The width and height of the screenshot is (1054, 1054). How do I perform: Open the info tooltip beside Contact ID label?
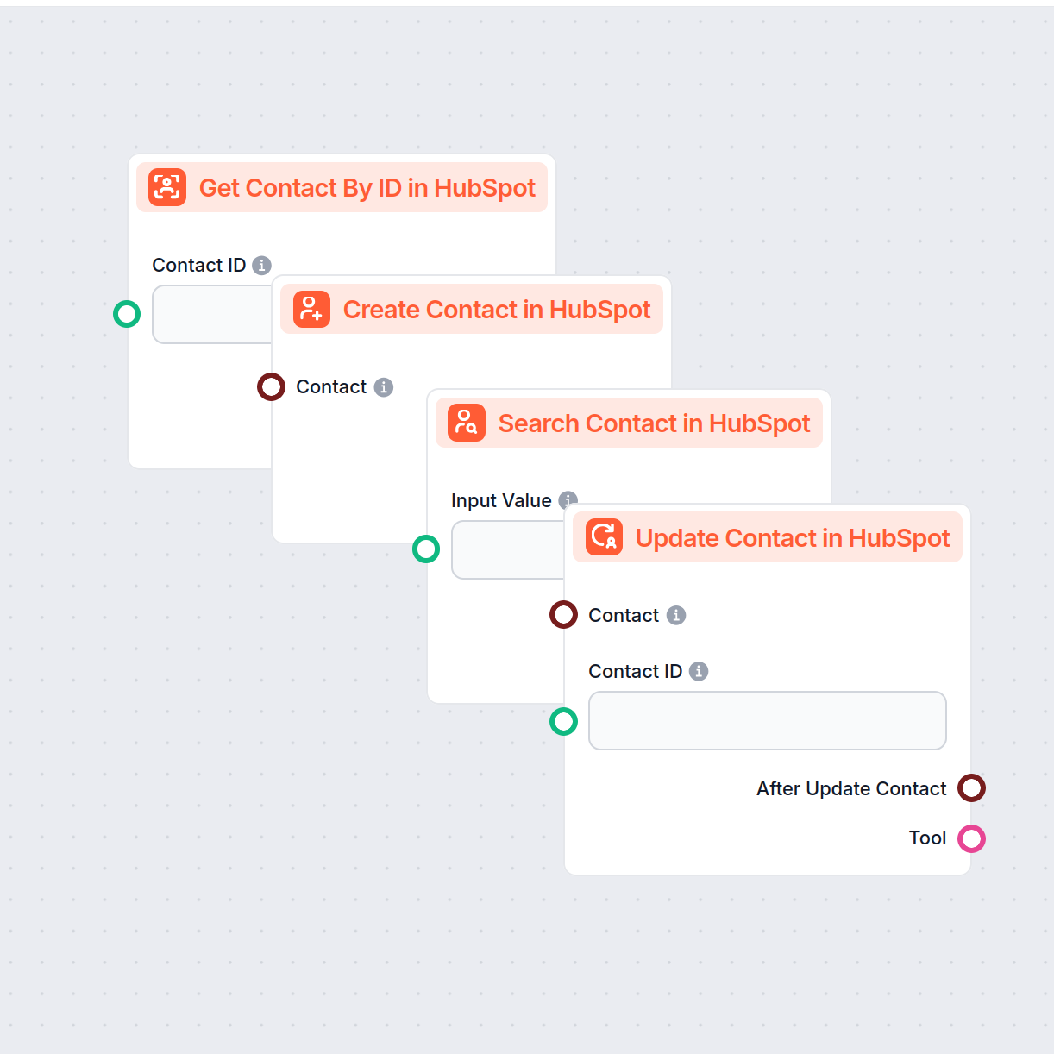(x=263, y=265)
